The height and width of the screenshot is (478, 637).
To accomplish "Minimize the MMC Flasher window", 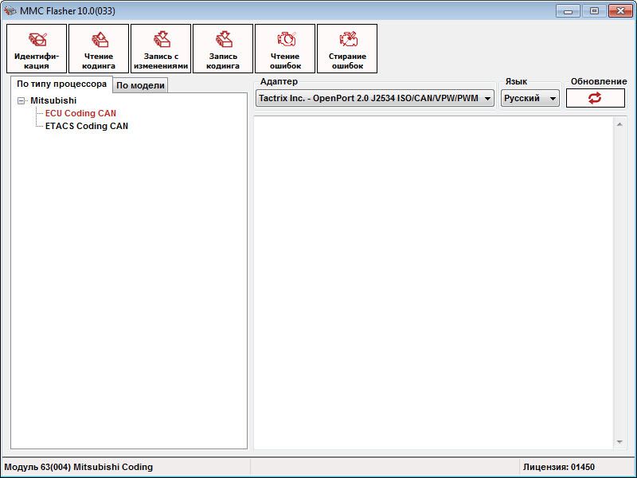I will coord(568,10).
